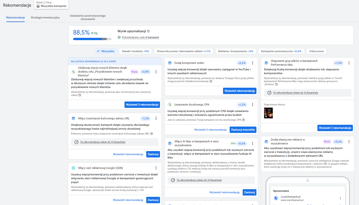Click the AI Essentials icon in URL expansion card
Image resolution: width=359 pixels, height=205 pixels.
[x=76, y=142]
